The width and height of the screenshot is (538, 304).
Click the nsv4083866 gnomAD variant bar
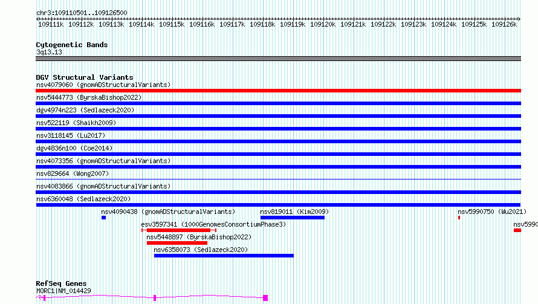278,192
